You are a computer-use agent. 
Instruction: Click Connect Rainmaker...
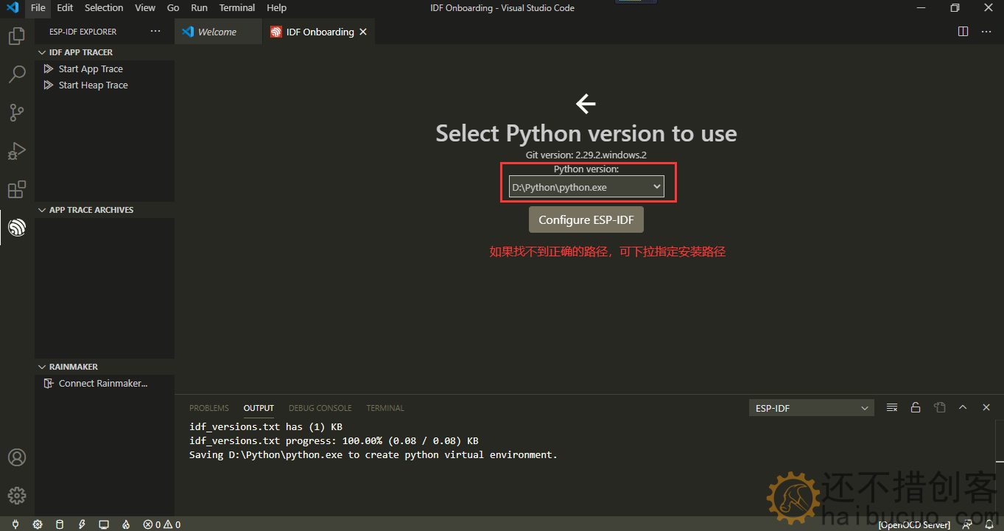[103, 383]
